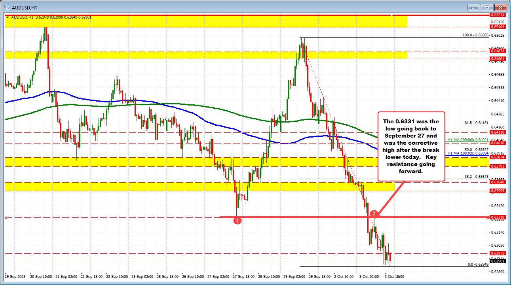Image resolution: width=511 pixels, height=285 pixels.
Task: Select the H1 MA:200 green moving average label
Action: pos(468,140)
